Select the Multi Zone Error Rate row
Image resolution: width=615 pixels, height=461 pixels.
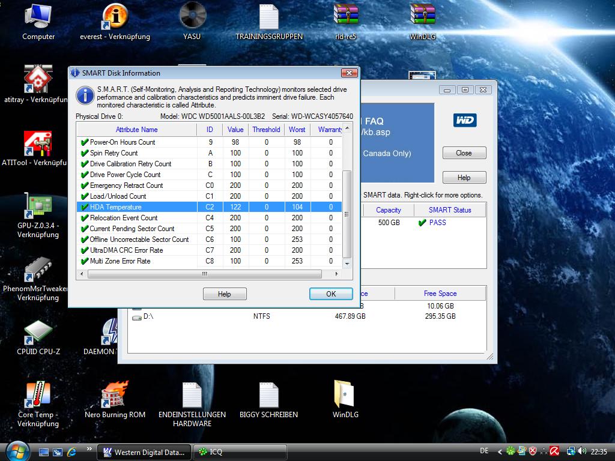[x=210, y=261]
